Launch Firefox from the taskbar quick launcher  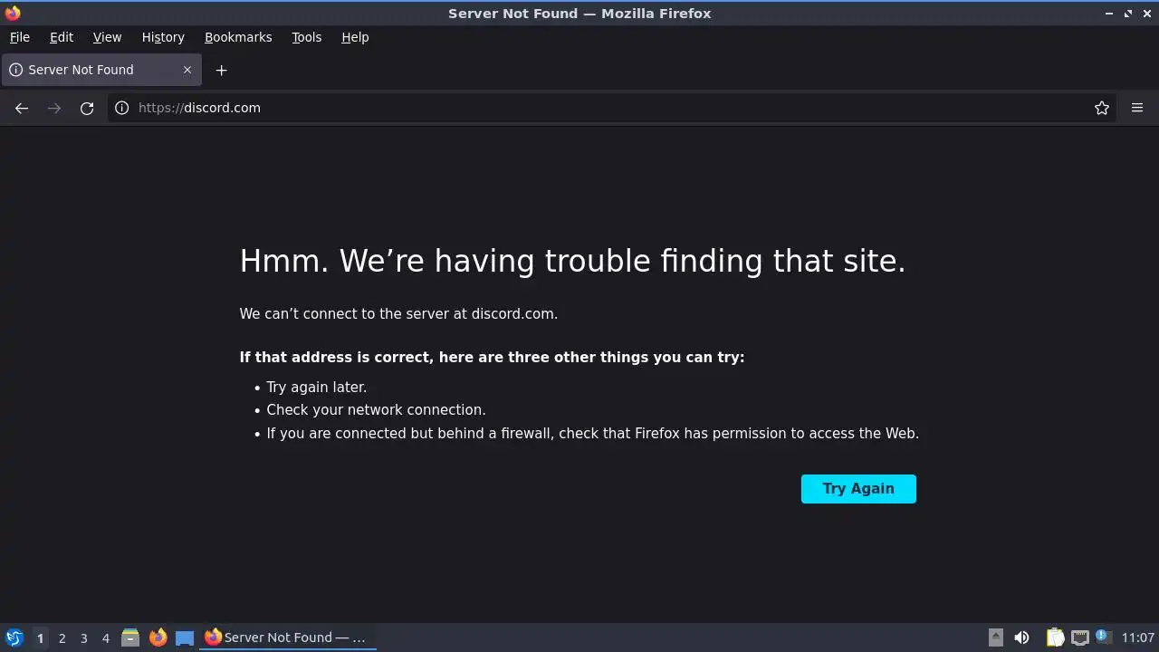[x=158, y=638]
